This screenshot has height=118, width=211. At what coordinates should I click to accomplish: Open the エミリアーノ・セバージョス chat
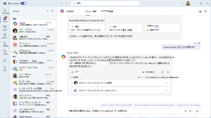point(33,69)
